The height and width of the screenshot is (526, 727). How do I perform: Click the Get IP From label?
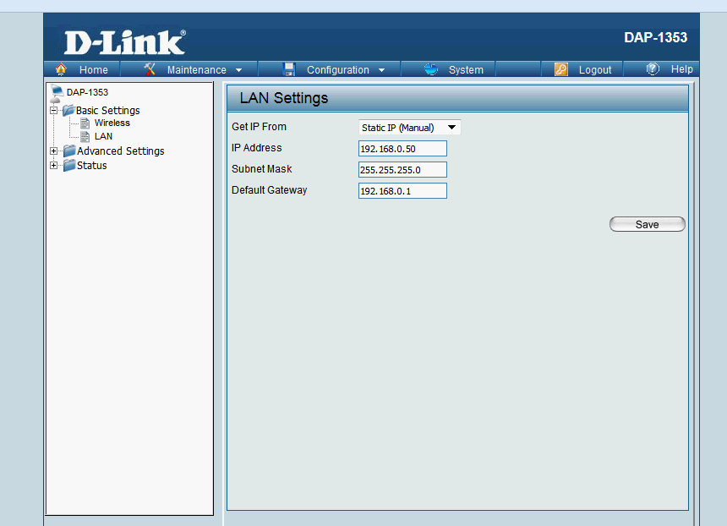259,127
